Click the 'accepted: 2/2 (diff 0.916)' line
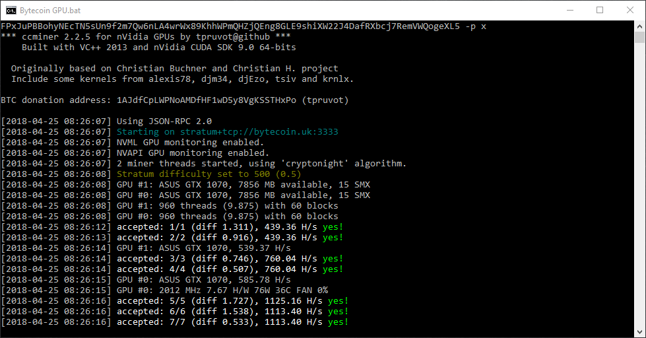 (x=172, y=238)
